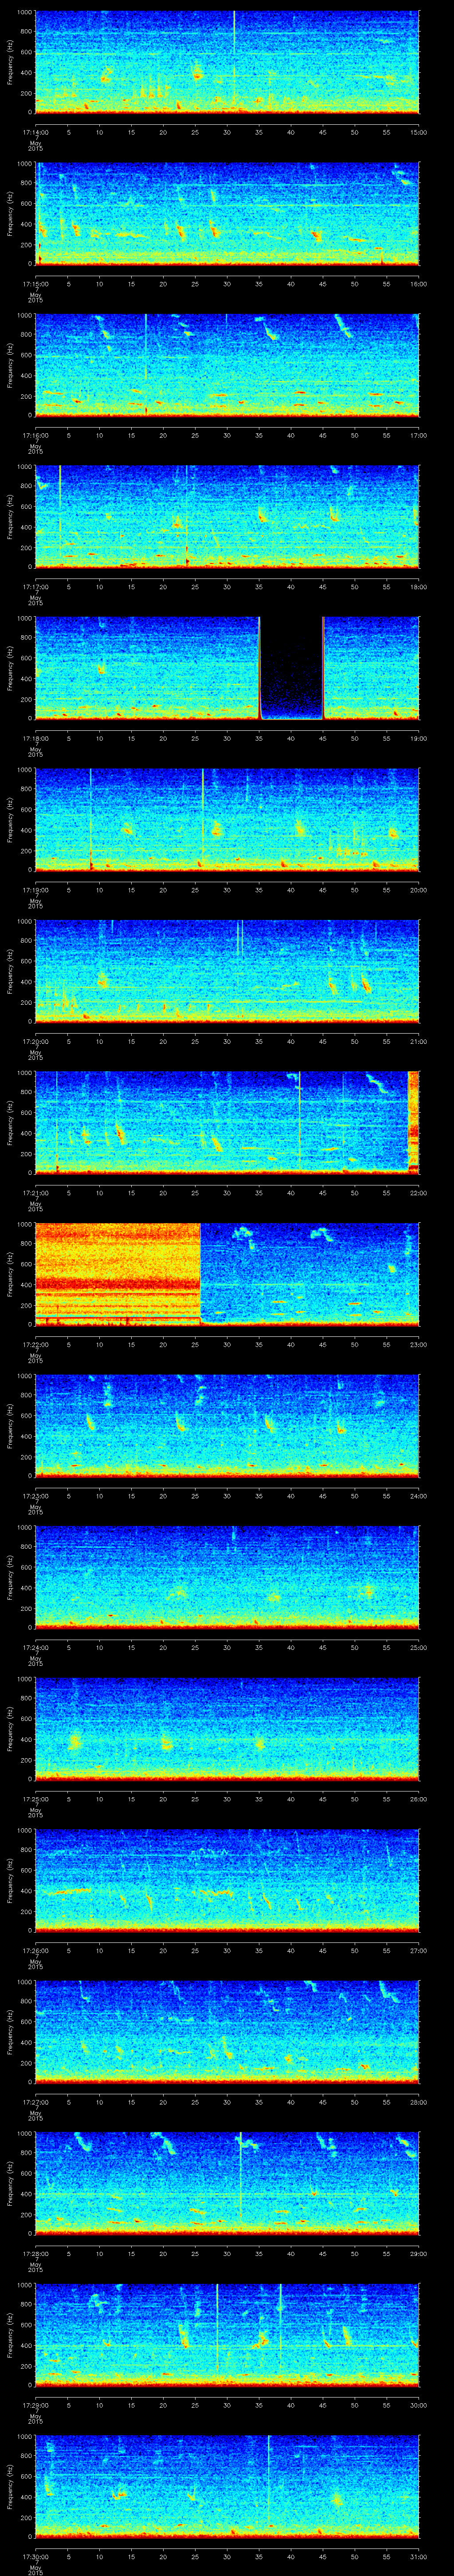Click the 17:28:00 start time label
Viewport: 454px width, 2576px height.
pyautogui.click(x=35, y=2253)
